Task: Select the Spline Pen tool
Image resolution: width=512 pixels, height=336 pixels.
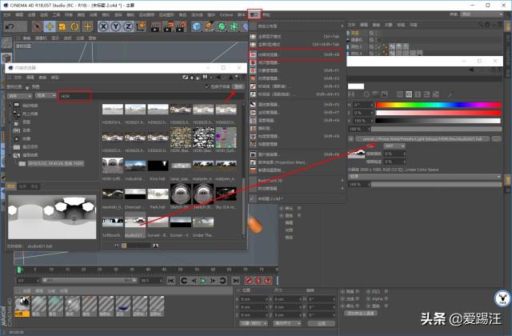Action: tap(209, 26)
